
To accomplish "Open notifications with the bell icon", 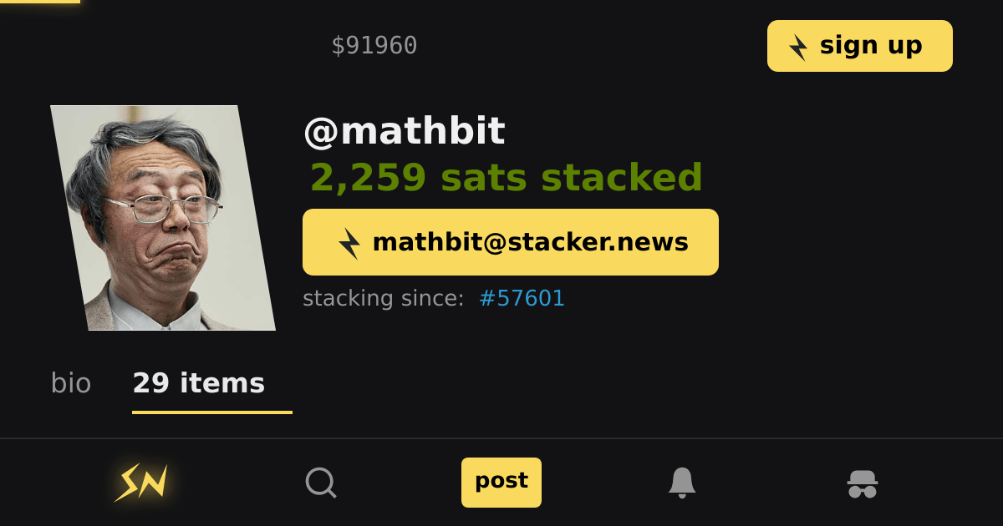I will (682, 483).
